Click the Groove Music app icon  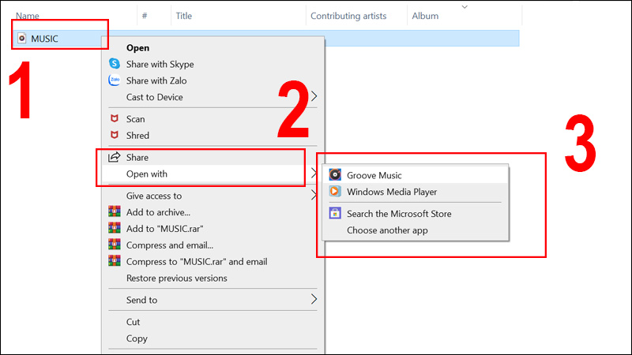[335, 174]
